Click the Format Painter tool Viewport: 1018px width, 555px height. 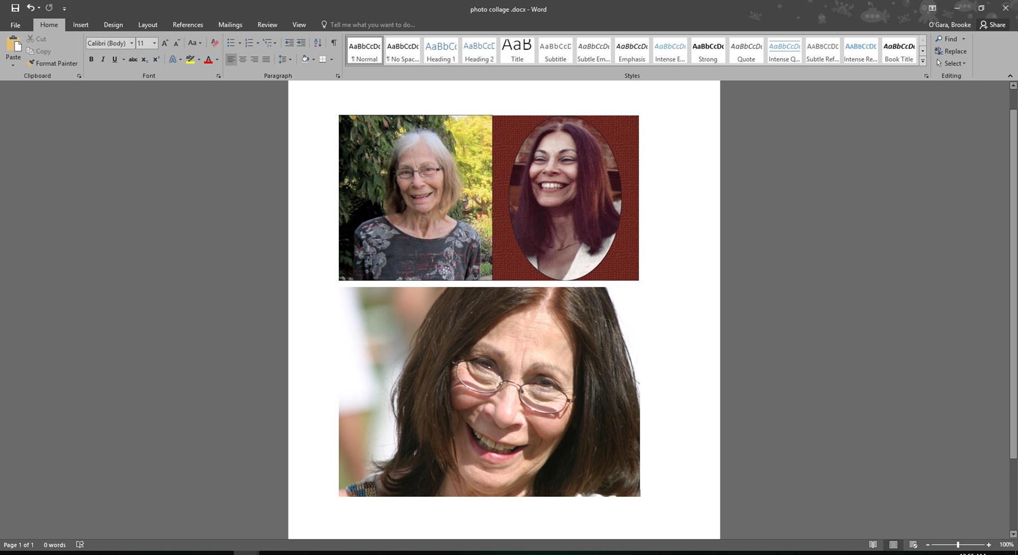[52, 63]
